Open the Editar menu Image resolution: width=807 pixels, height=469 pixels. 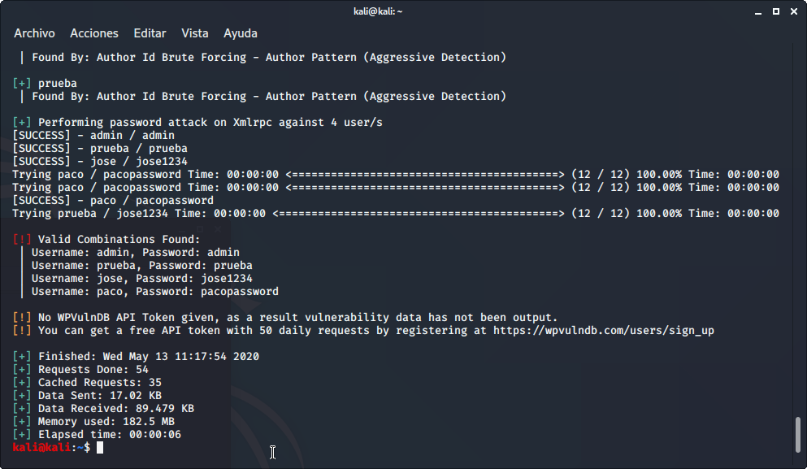(150, 33)
